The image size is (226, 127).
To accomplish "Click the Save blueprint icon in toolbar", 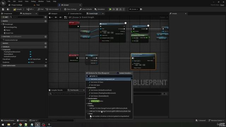I will [x=3, y=9].
